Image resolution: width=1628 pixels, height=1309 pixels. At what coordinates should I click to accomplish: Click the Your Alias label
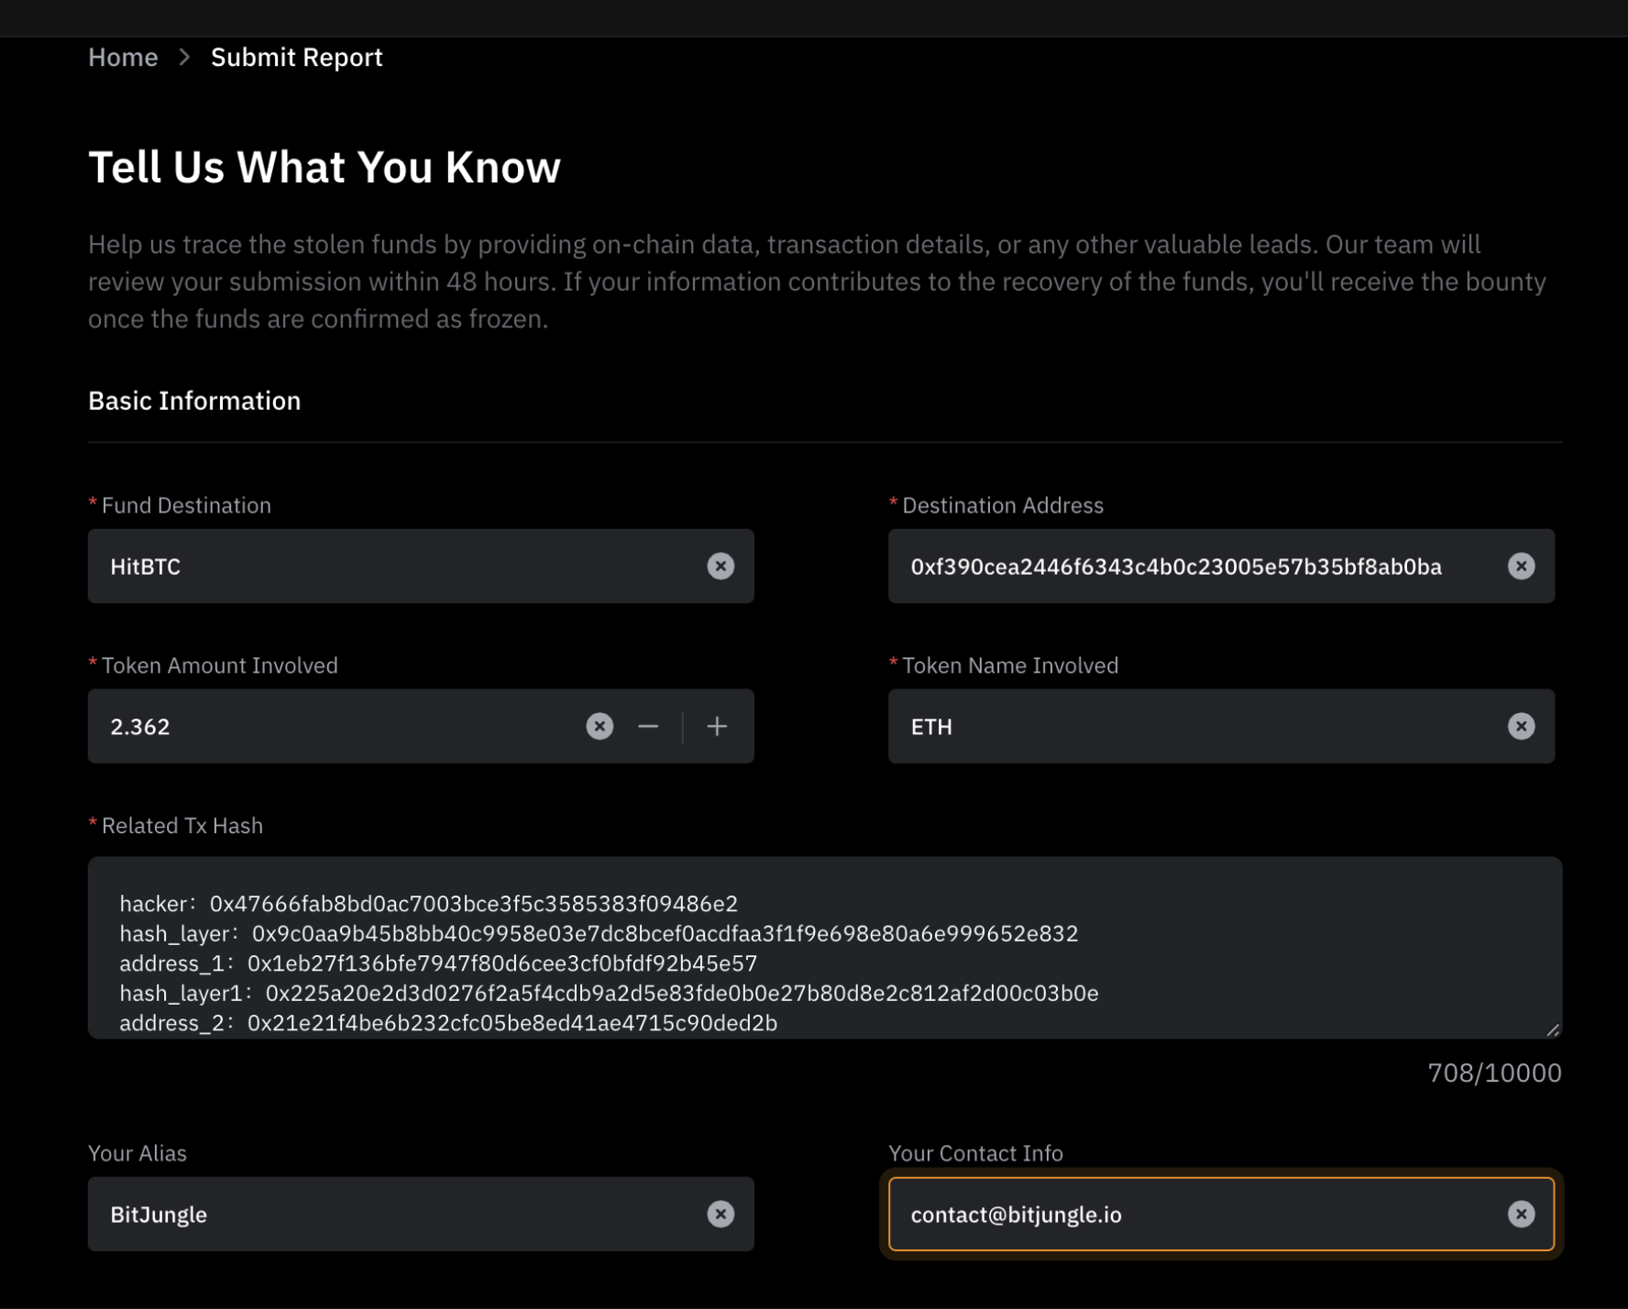(x=137, y=1154)
